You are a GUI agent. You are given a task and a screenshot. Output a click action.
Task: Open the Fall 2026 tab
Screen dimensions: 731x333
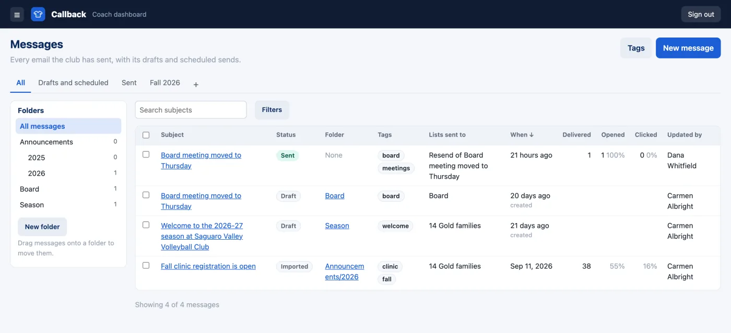pyautogui.click(x=165, y=83)
